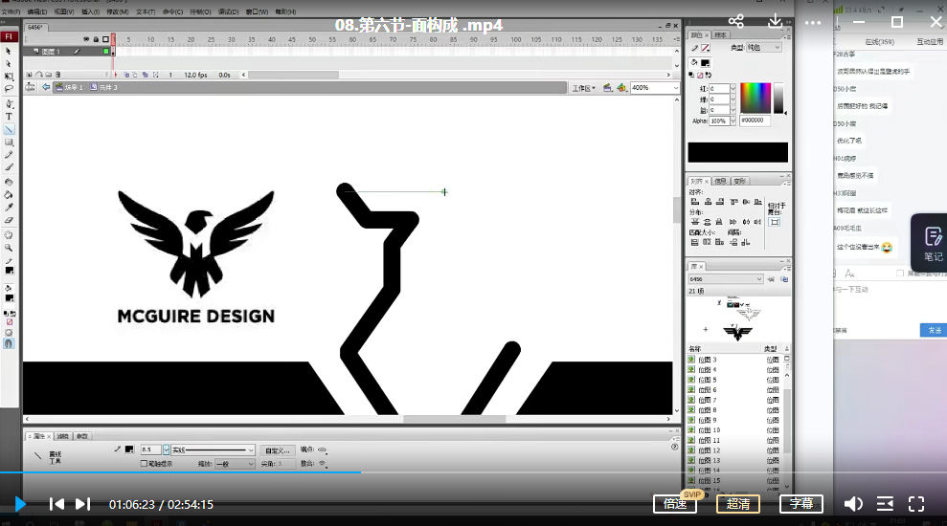
Task: Pick the Lasso tool
Action: pyautogui.click(x=10, y=89)
